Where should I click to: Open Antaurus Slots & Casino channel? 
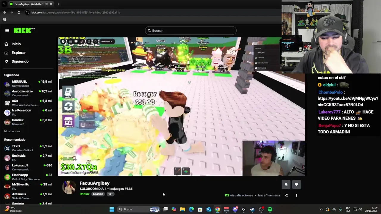pyautogui.click(x=28, y=196)
